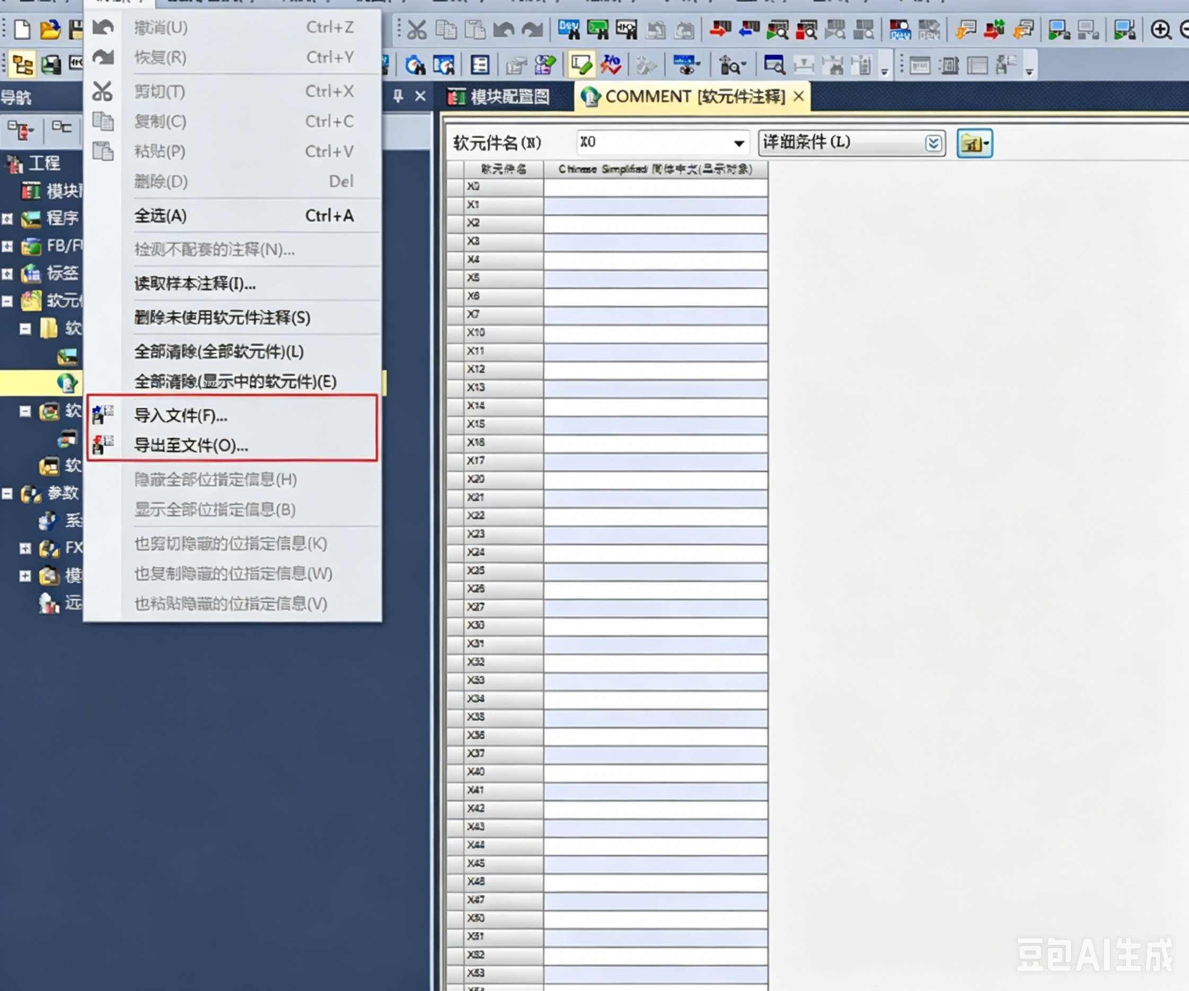Pin the 导航 panel with pushpin icon

pyautogui.click(x=398, y=97)
